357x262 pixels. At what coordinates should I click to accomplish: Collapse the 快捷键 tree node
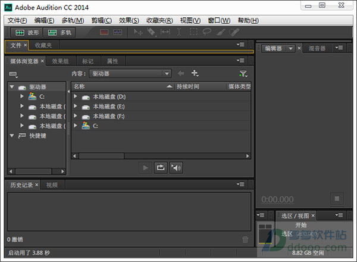(x=12, y=136)
